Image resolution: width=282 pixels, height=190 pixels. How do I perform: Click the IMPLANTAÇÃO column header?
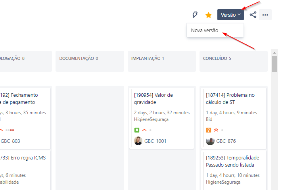coord(148,58)
